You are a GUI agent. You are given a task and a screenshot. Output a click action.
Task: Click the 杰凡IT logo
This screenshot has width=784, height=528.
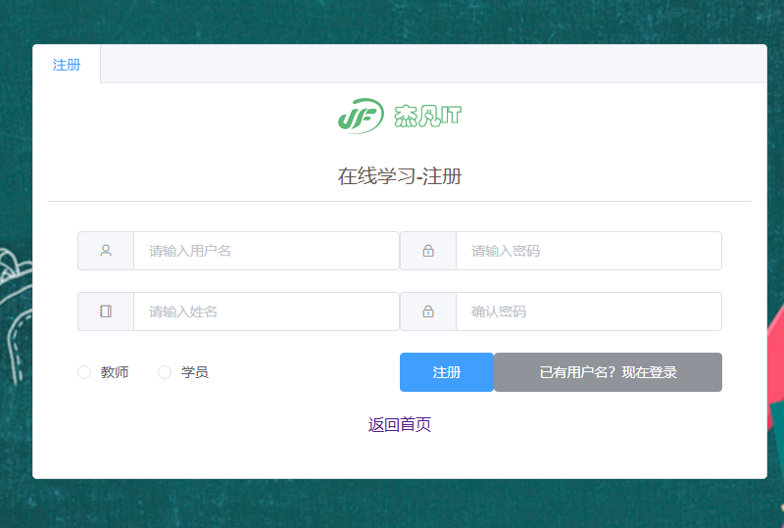point(400,116)
